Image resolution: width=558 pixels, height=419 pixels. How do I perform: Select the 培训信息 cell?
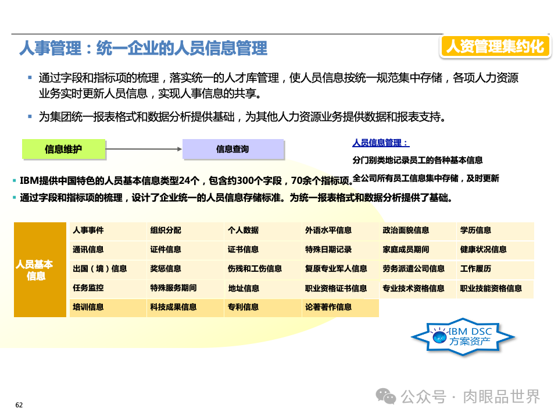point(108,308)
